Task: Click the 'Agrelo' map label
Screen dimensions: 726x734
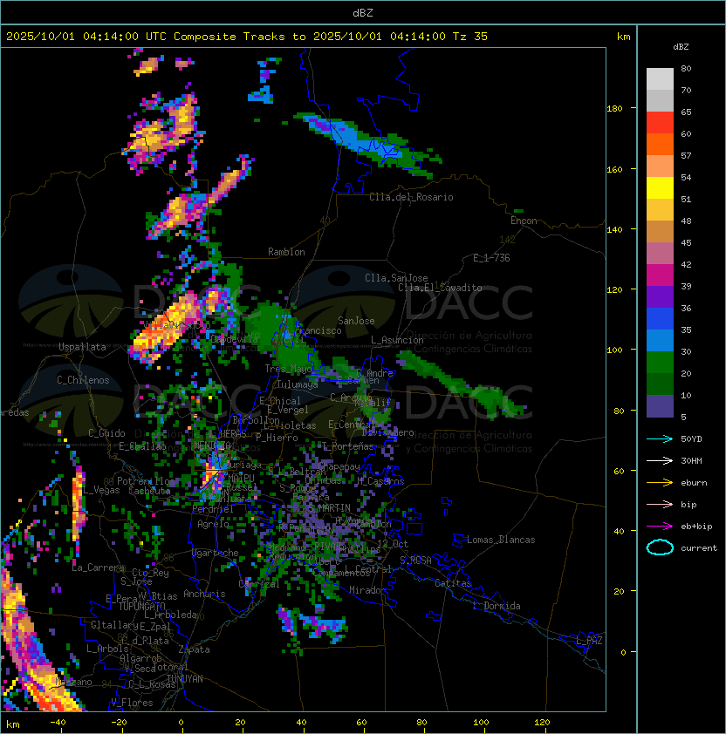Action: click(213, 524)
